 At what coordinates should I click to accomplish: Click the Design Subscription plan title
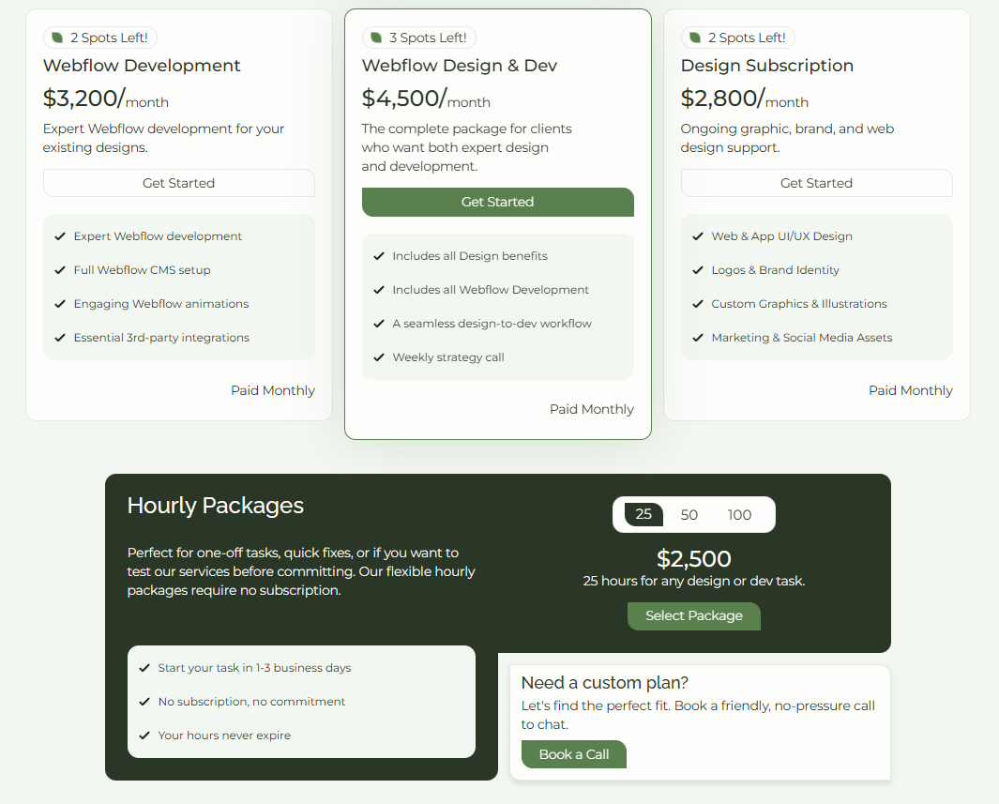[767, 66]
